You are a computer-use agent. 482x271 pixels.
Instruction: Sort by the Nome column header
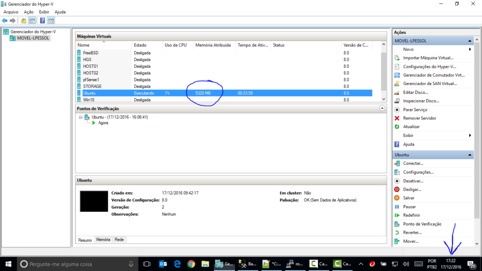click(x=104, y=45)
